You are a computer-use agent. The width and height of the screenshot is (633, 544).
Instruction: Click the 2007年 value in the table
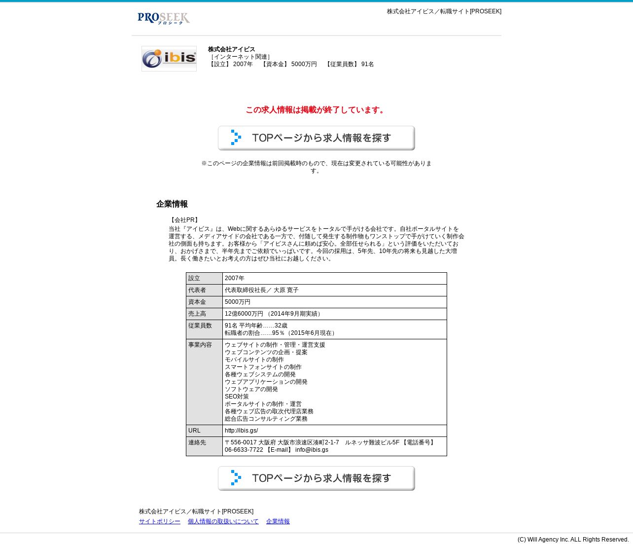235,279
